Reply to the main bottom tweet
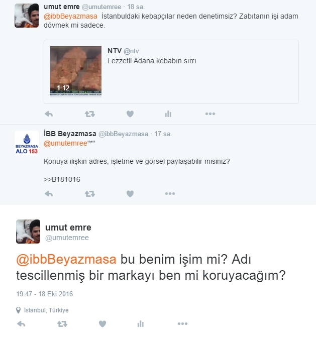This screenshot has width=316, height=339. 21,324
